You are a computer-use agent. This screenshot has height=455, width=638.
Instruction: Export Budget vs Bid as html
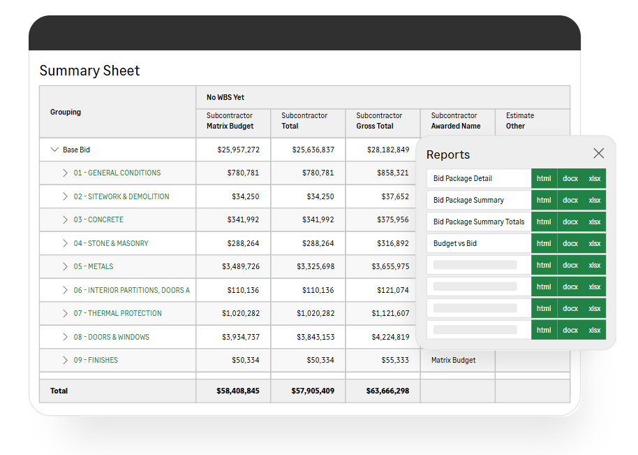click(x=544, y=243)
